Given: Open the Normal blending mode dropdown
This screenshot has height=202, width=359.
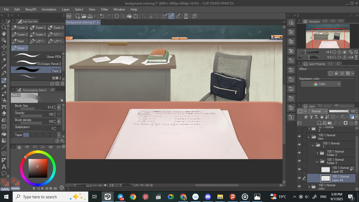Looking at the screenshot, I should pos(317,111).
